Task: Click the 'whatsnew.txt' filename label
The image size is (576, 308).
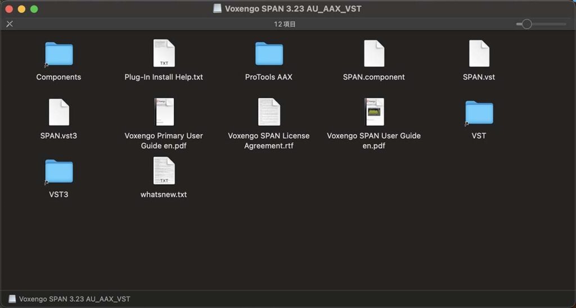Action: 164,194
